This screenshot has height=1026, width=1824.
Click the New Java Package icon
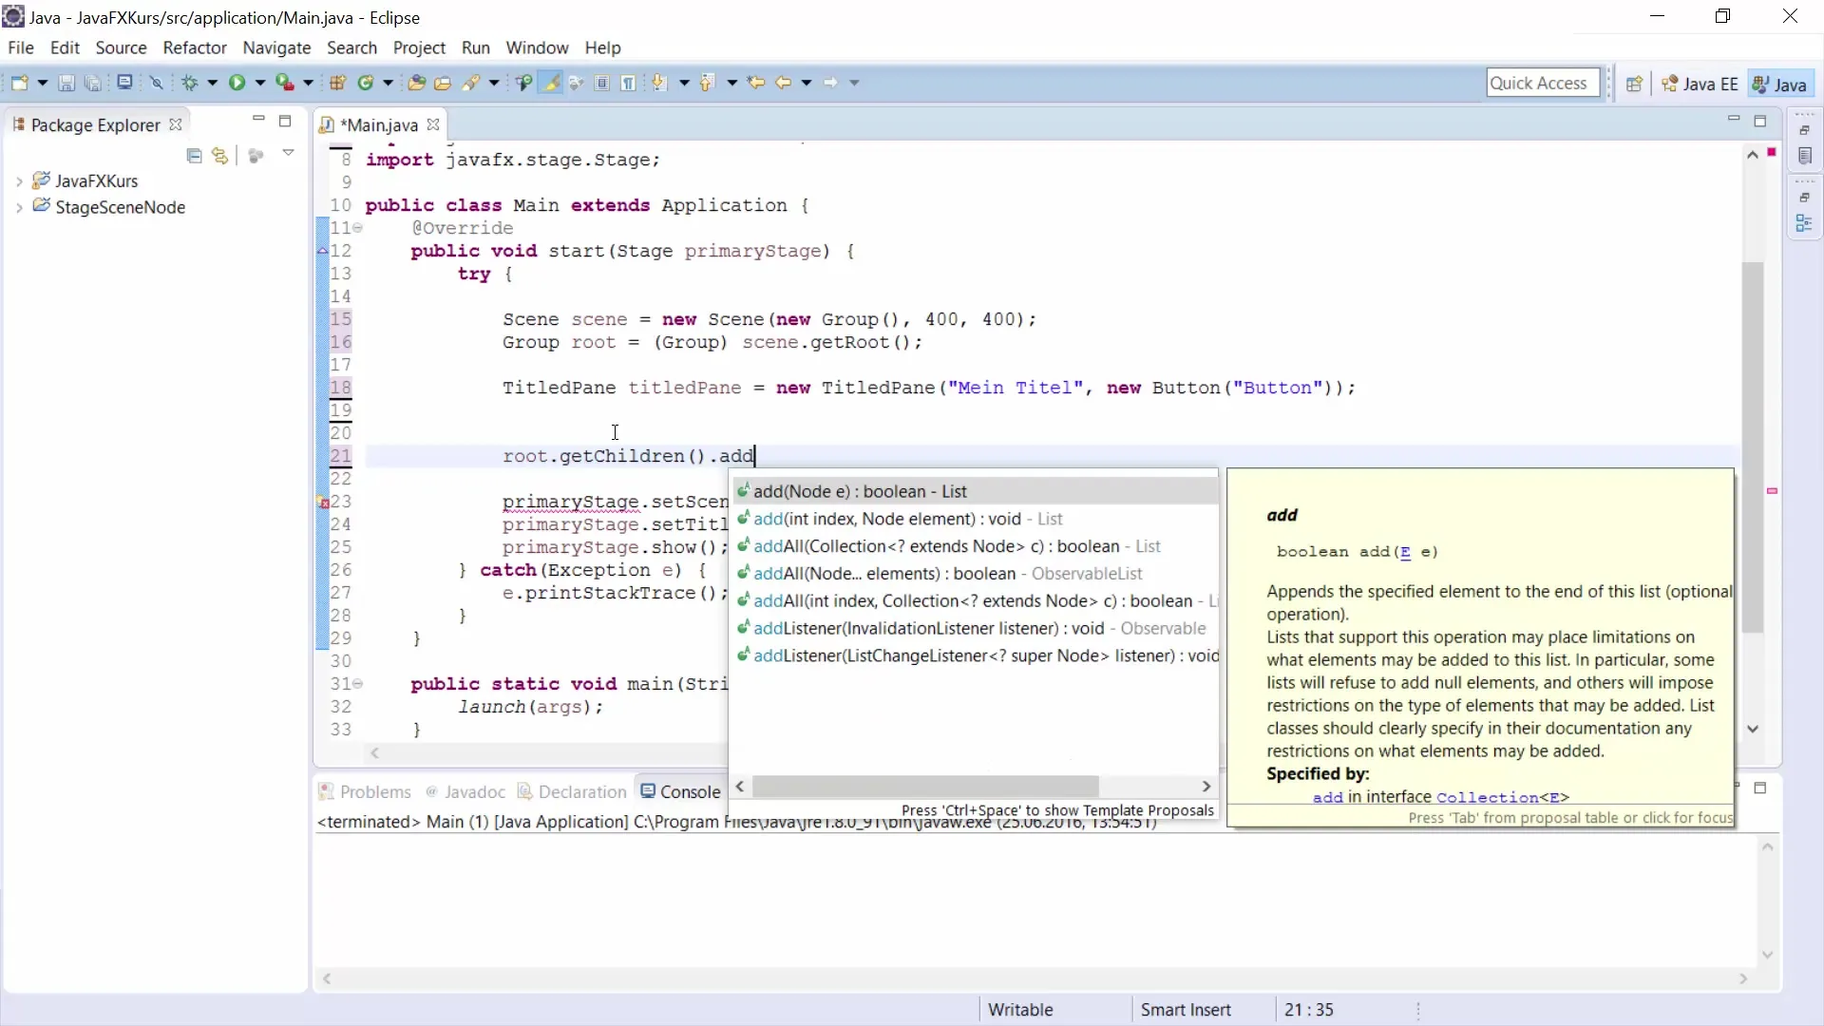pyautogui.click(x=337, y=83)
